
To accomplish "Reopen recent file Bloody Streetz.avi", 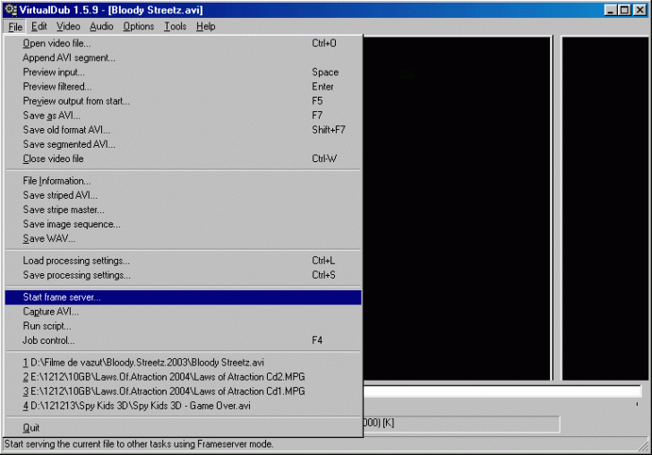I will point(143,363).
